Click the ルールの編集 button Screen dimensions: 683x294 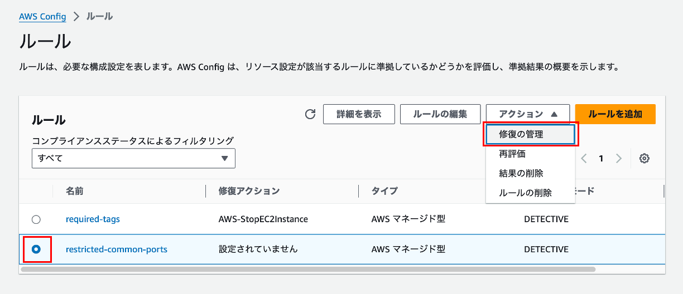point(440,114)
